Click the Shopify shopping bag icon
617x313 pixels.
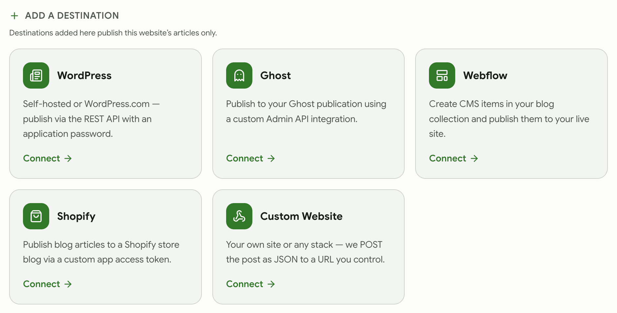[36, 216]
